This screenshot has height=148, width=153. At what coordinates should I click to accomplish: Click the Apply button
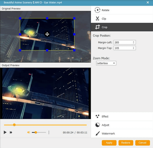[x=109, y=143]
